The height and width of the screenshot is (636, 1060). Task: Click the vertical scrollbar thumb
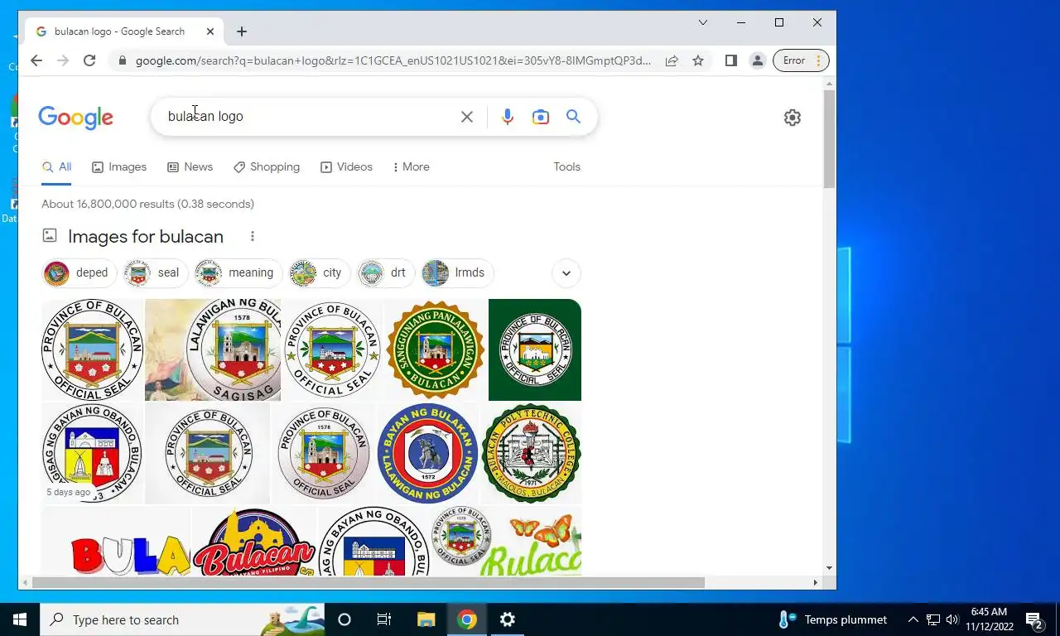coord(830,139)
